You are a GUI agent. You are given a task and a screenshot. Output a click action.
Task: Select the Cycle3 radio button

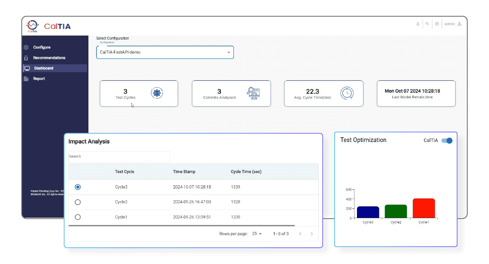[x=78, y=187]
